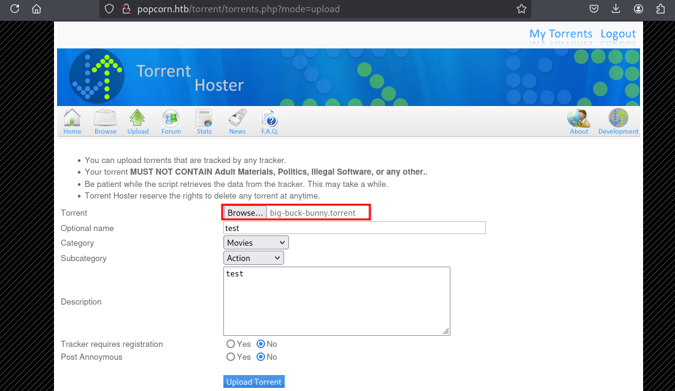Click the Upload Torrent button
Image resolution: width=675 pixels, height=391 pixels.
coord(254,382)
